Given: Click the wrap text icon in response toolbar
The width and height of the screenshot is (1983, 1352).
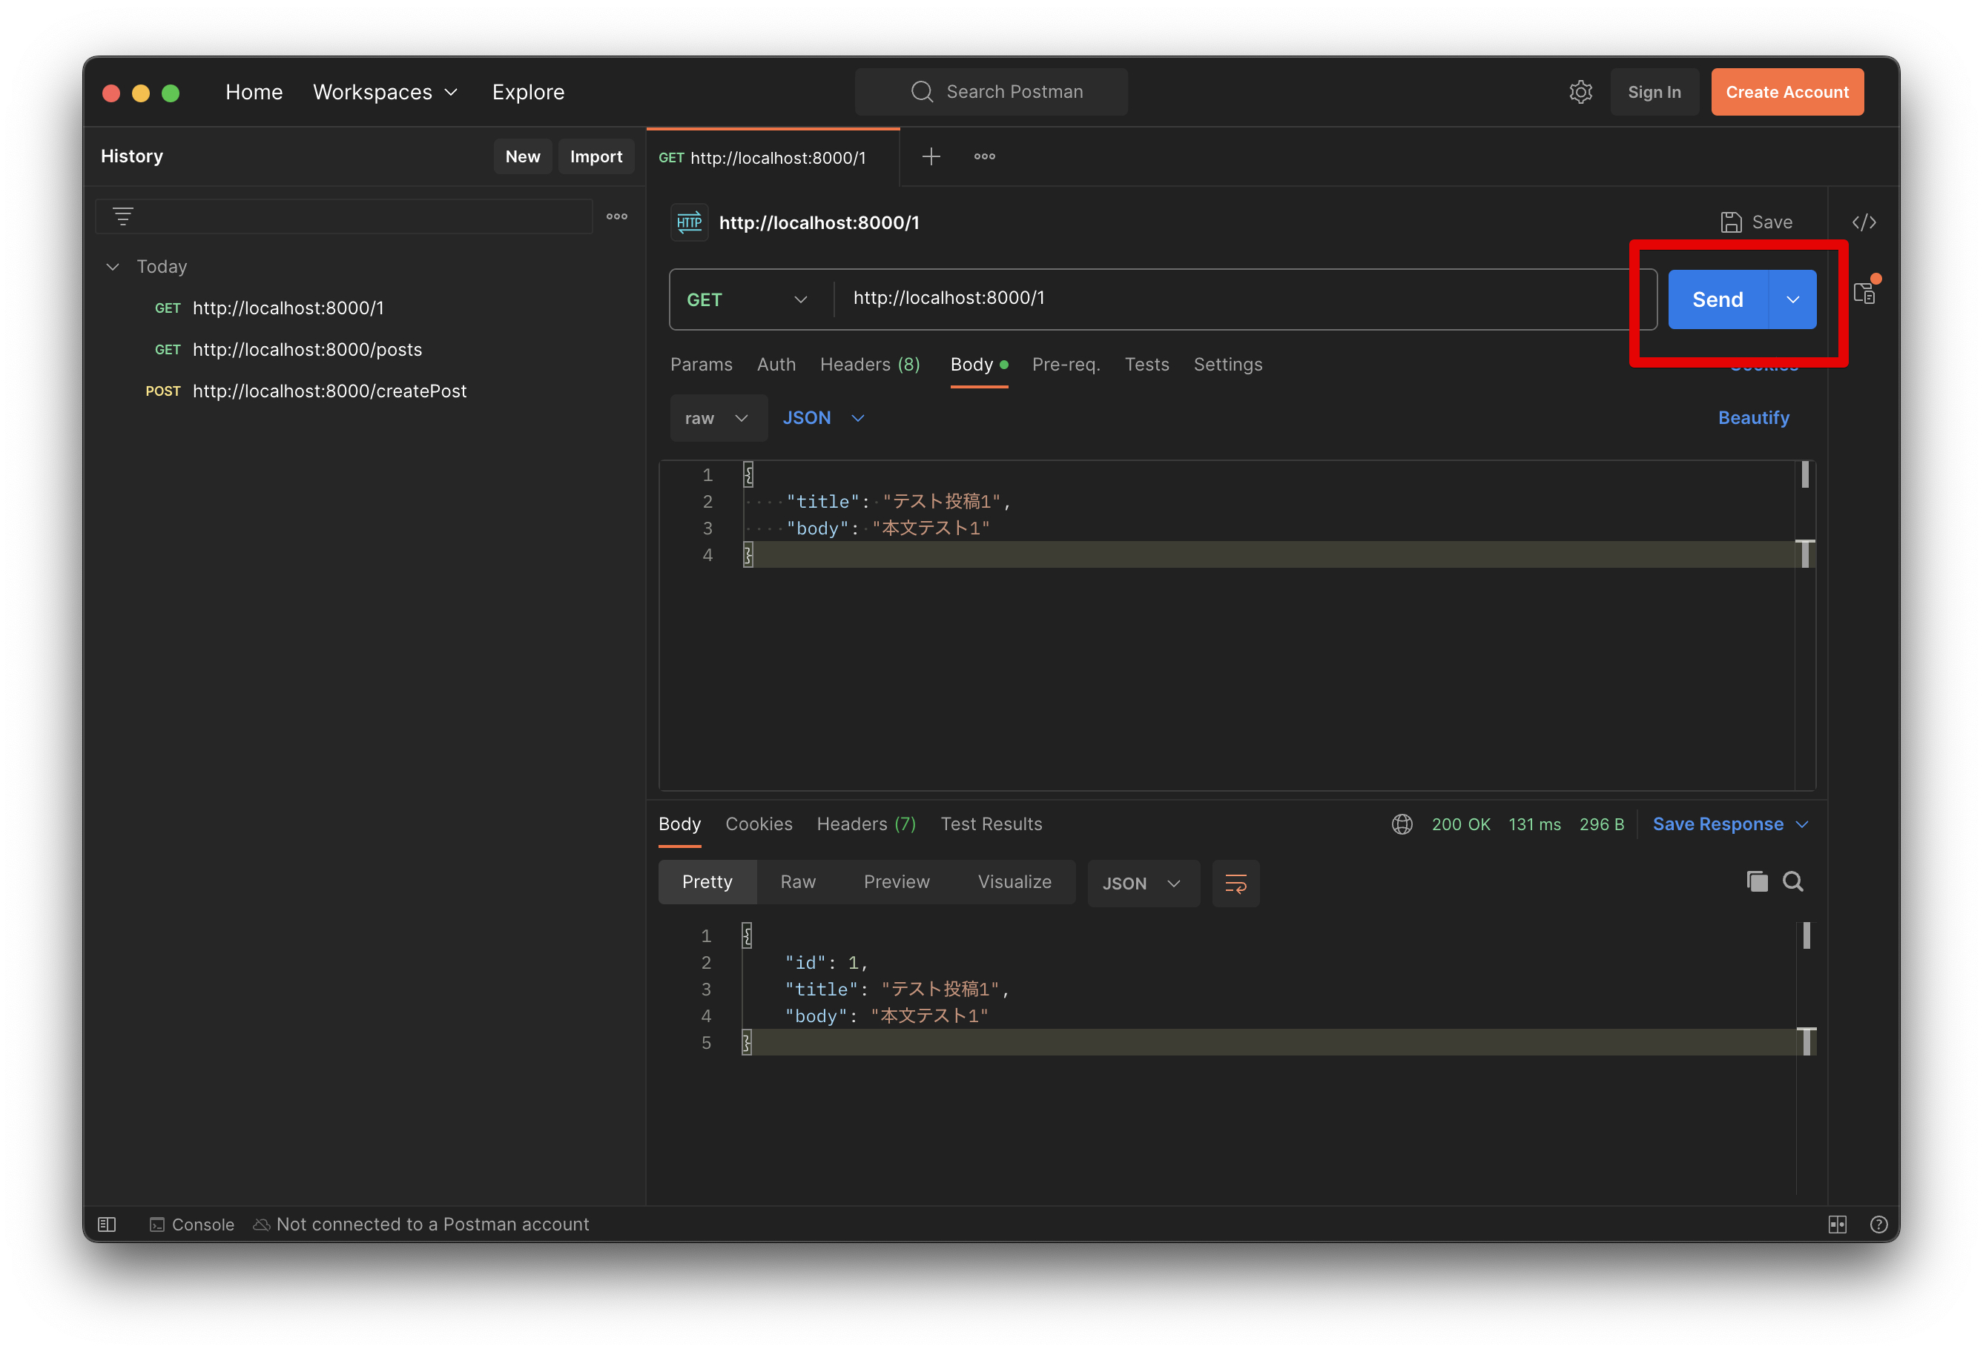Looking at the screenshot, I should tap(1234, 882).
